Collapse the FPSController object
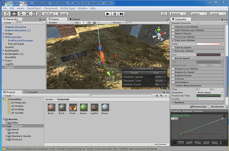 coord(3,37)
